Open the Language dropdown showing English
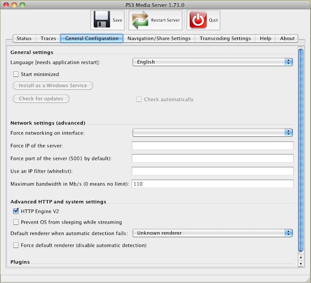The image size is (311, 283). point(212,62)
